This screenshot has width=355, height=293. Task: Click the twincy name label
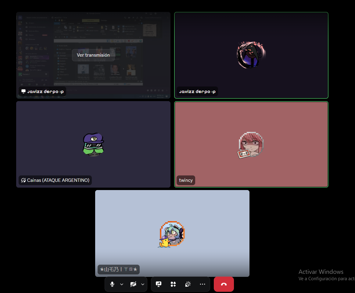coord(186,180)
